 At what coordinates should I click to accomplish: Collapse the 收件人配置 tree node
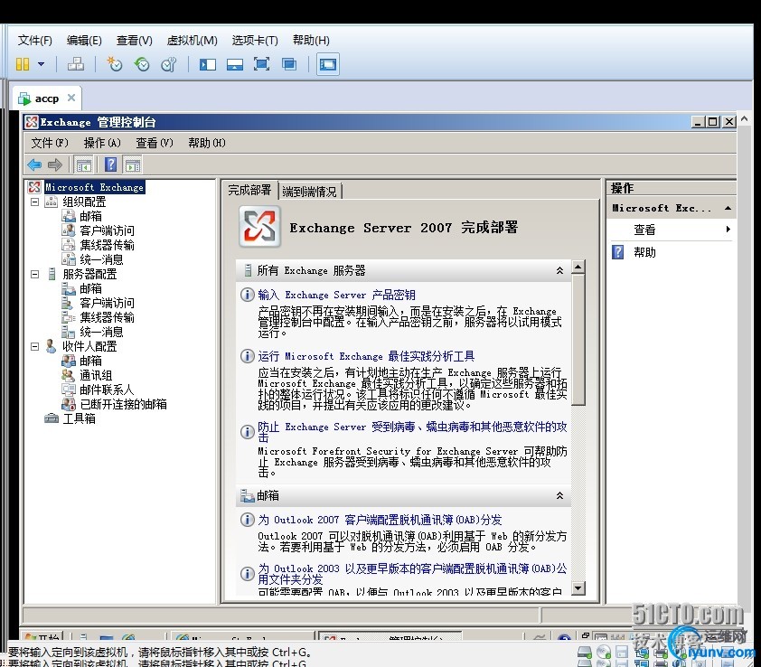point(35,347)
